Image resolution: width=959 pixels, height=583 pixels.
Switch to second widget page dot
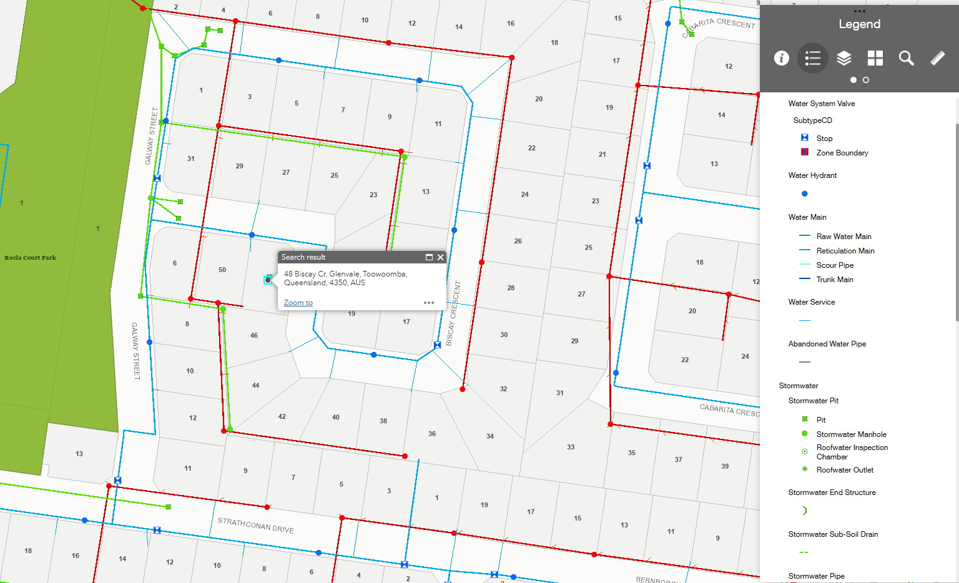click(x=865, y=80)
